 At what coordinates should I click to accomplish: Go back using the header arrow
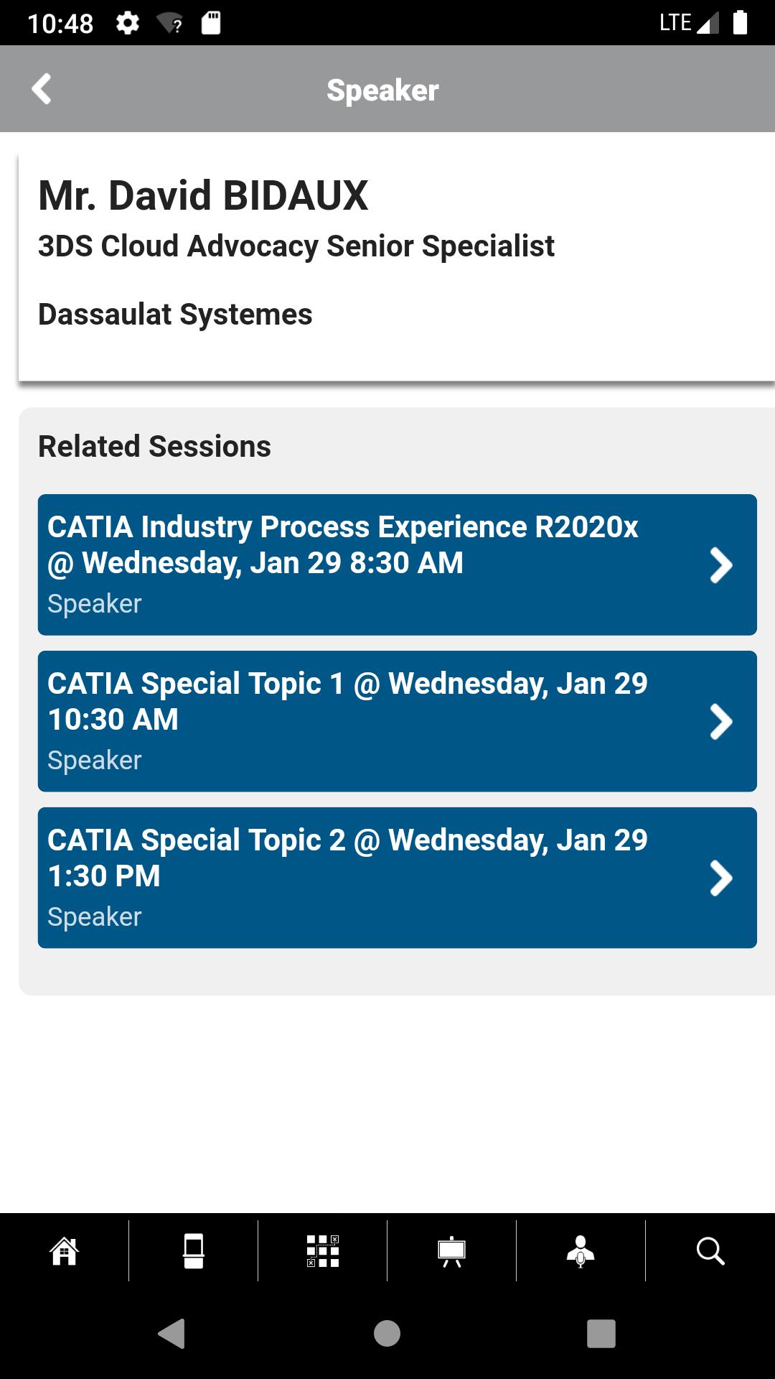tap(42, 89)
